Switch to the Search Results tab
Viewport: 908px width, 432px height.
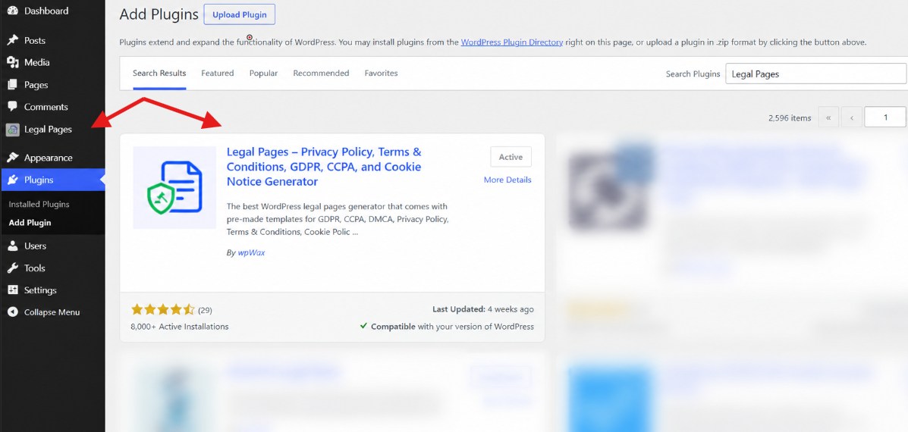coord(159,74)
